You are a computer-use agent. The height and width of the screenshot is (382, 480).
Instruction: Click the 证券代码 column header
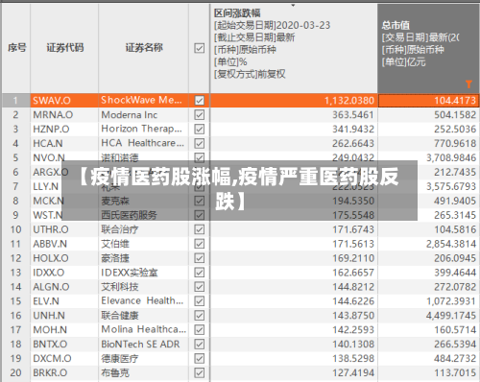point(64,48)
